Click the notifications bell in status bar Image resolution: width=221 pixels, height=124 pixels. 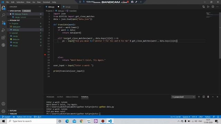click(x=218, y=117)
